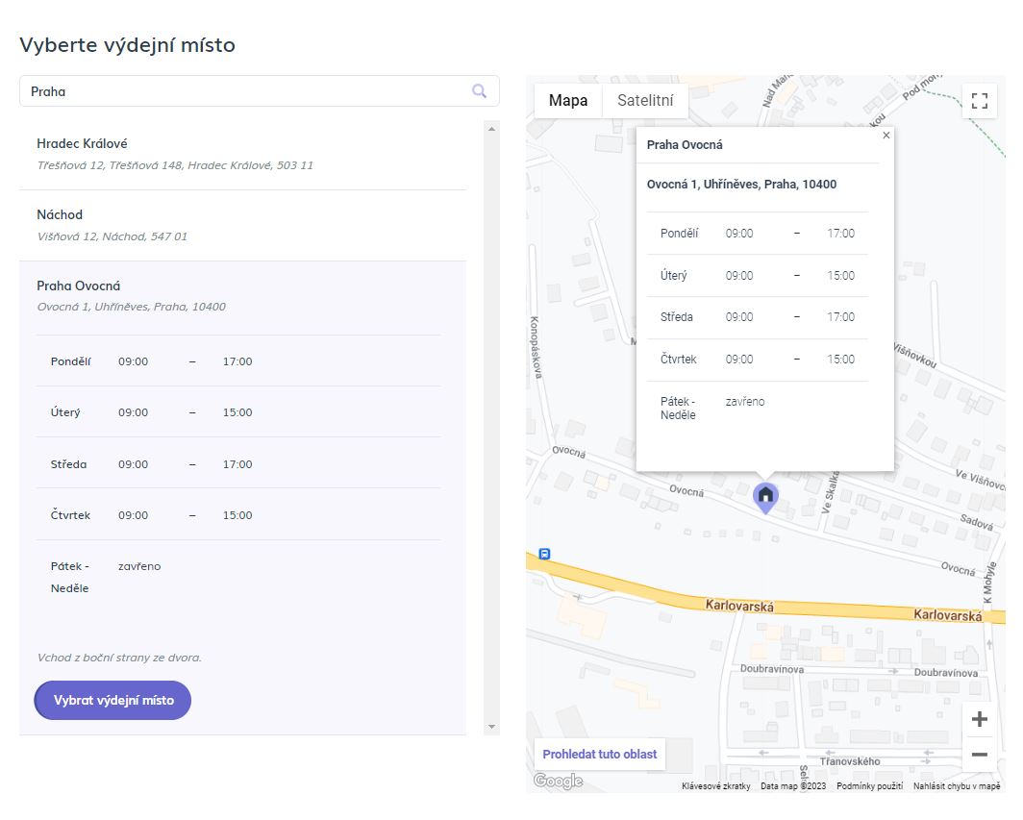The width and height of the screenshot is (1023, 820).
Task: Toggle fullscreen map view
Action: pyautogui.click(x=979, y=101)
